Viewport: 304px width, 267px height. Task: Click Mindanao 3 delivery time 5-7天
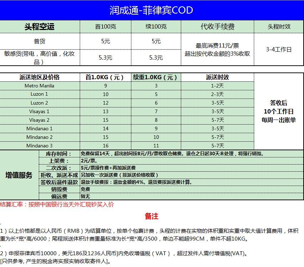pyautogui.click(x=217, y=146)
